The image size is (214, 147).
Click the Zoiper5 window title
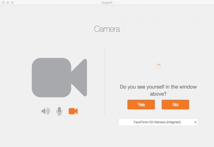(x=107, y=2)
